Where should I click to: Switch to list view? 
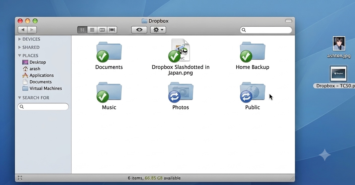pos(92,30)
